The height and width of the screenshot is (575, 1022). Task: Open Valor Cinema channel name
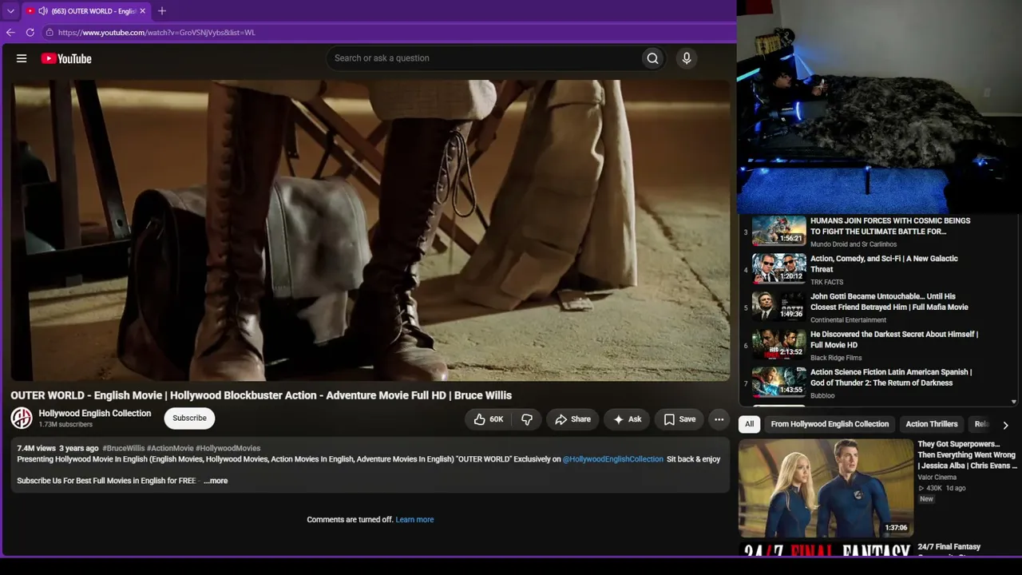(x=937, y=478)
